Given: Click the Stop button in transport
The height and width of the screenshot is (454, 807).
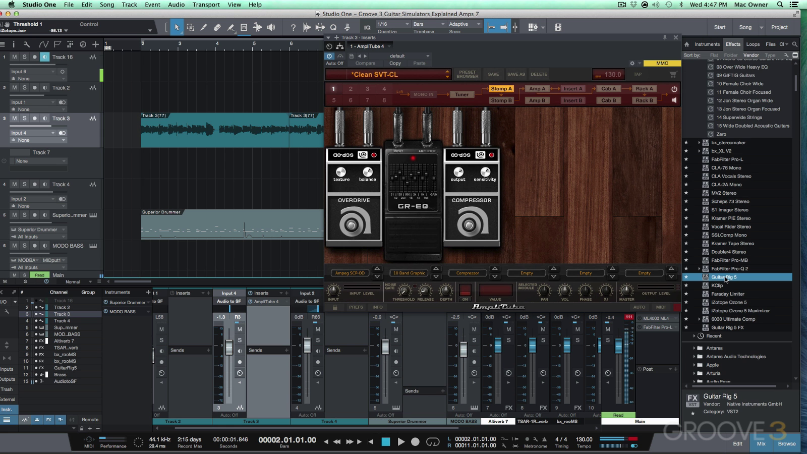Looking at the screenshot, I should click(x=386, y=442).
